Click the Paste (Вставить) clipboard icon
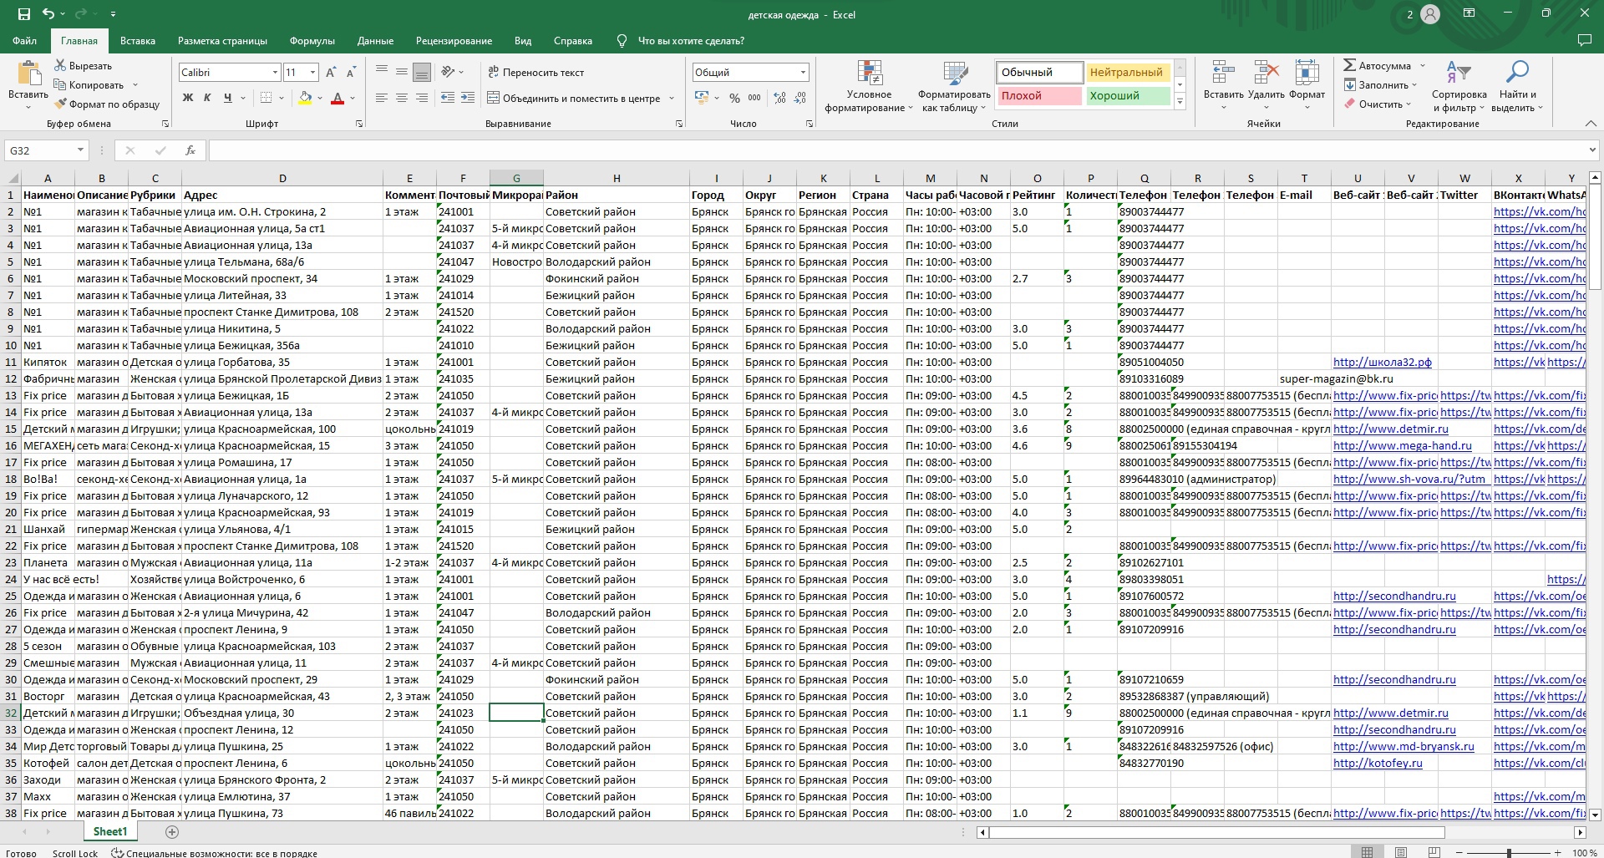The height and width of the screenshot is (858, 1604). pyautogui.click(x=28, y=74)
